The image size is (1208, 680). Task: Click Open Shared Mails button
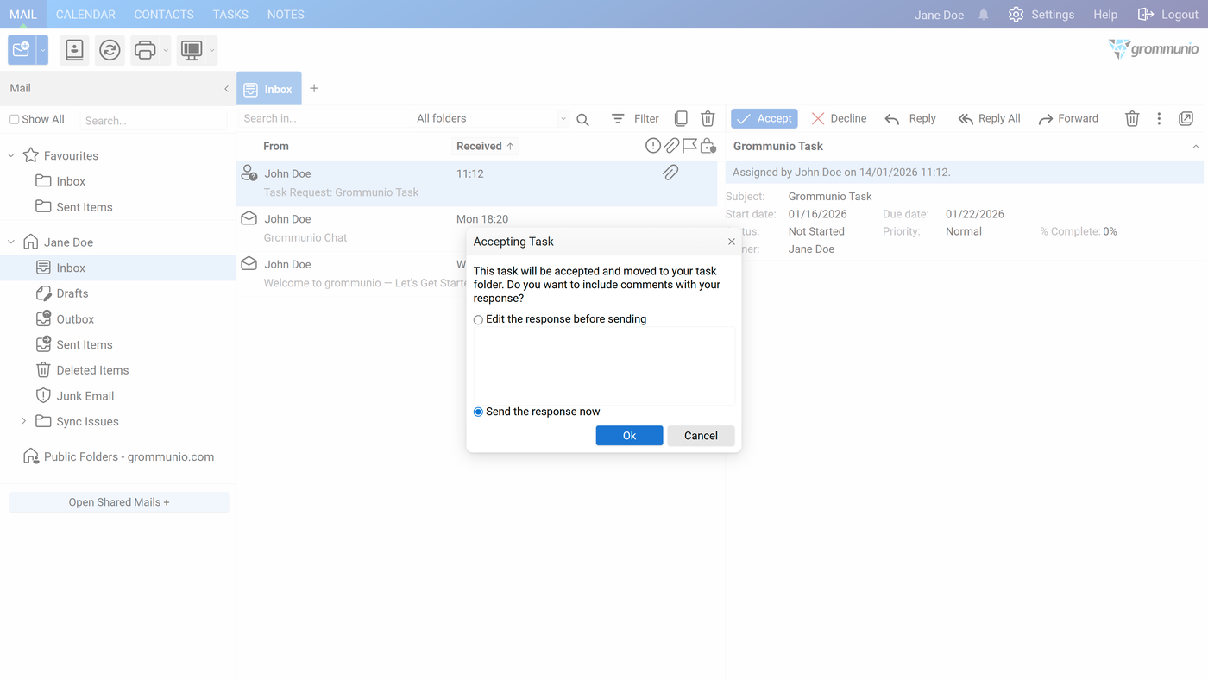[x=119, y=502]
